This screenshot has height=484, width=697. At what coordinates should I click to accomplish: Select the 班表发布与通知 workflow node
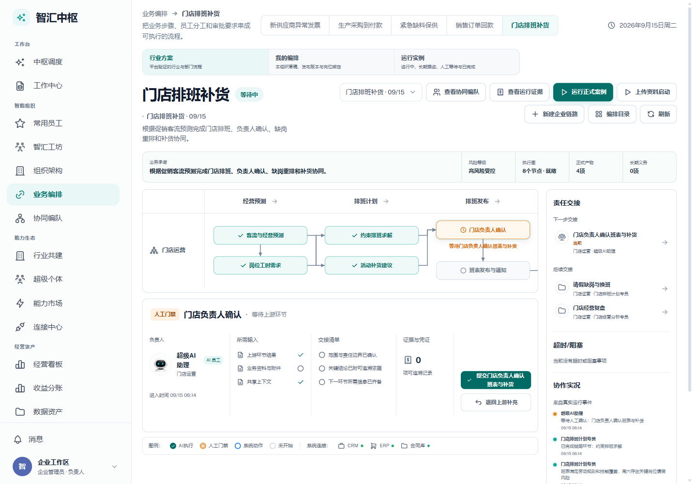(x=483, y=271)
